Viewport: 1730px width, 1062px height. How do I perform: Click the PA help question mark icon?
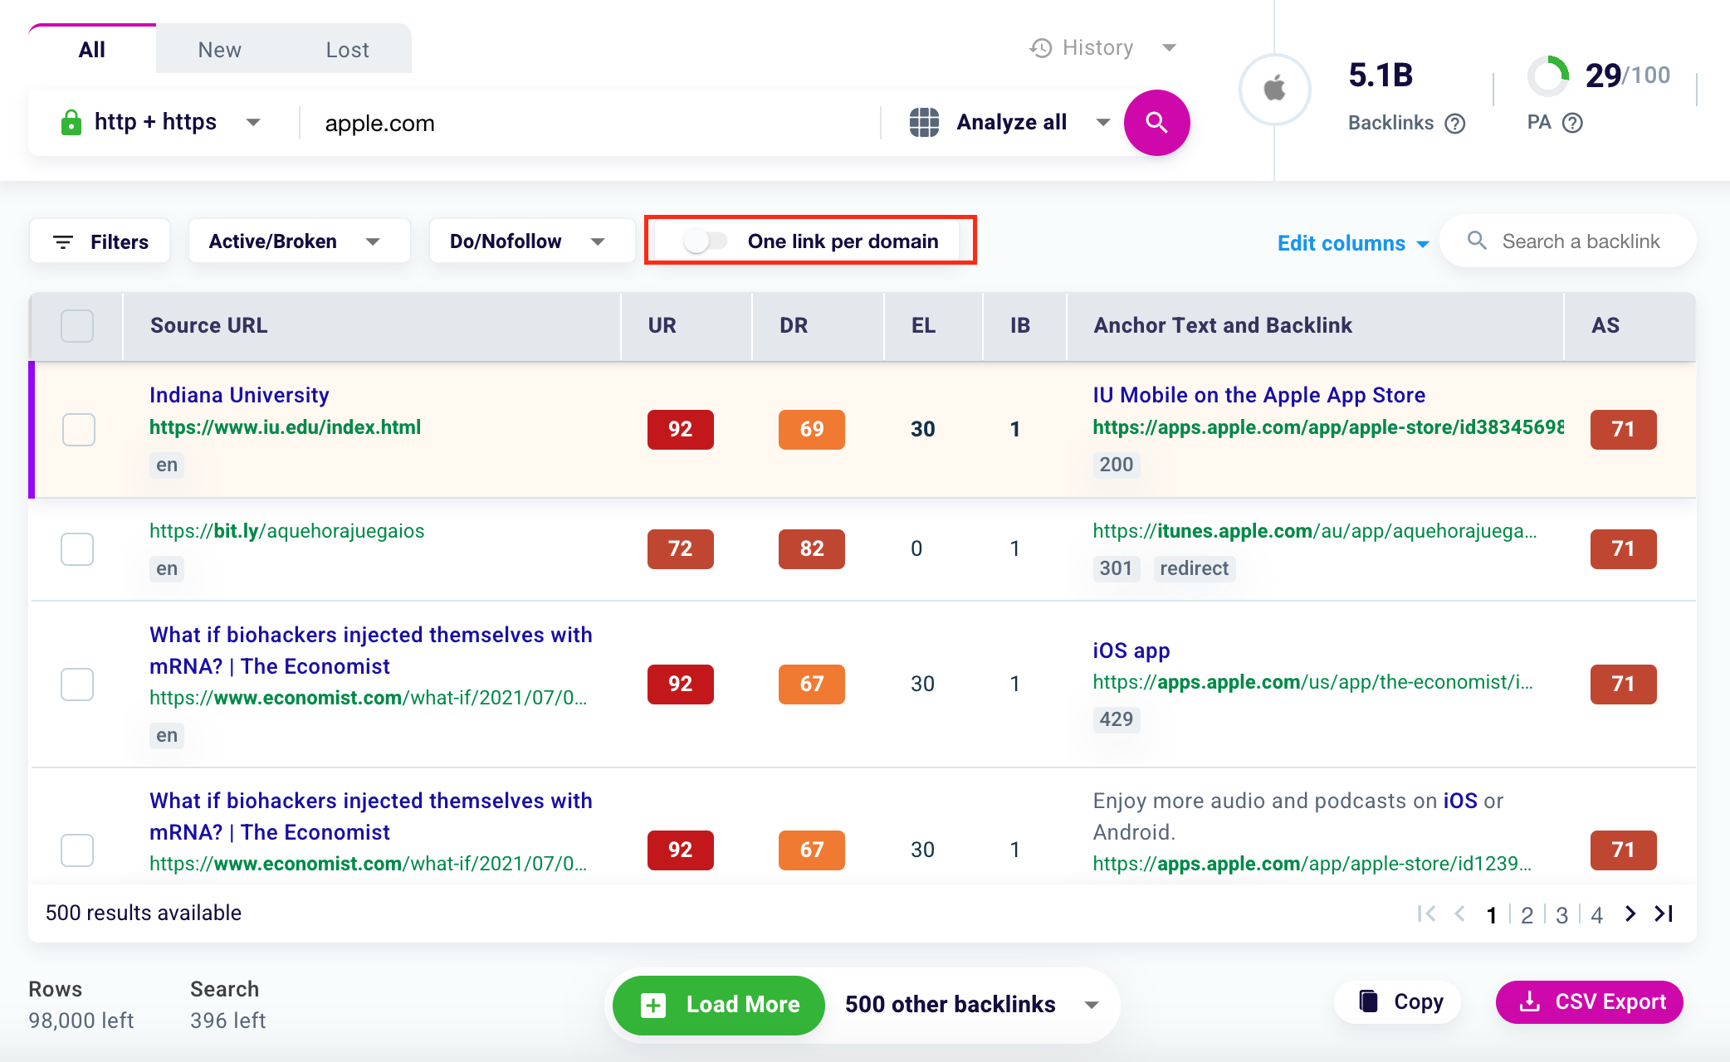pyautogui.click(x=1572, y=123)
